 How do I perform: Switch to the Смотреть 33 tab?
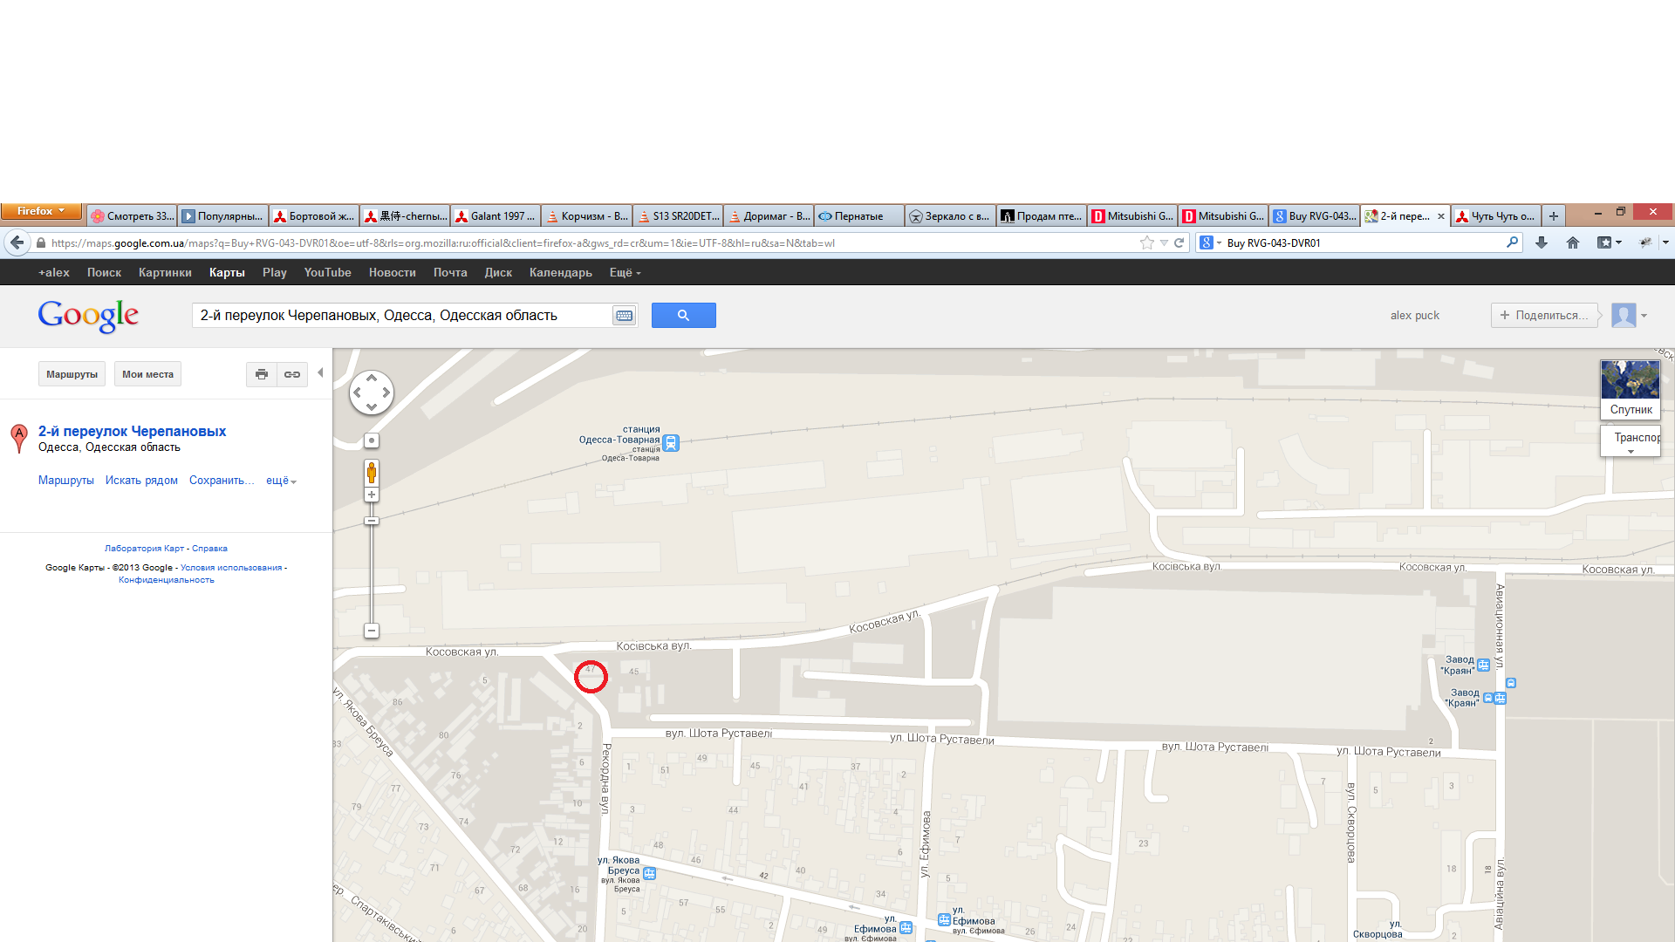(x=133, y=216)
